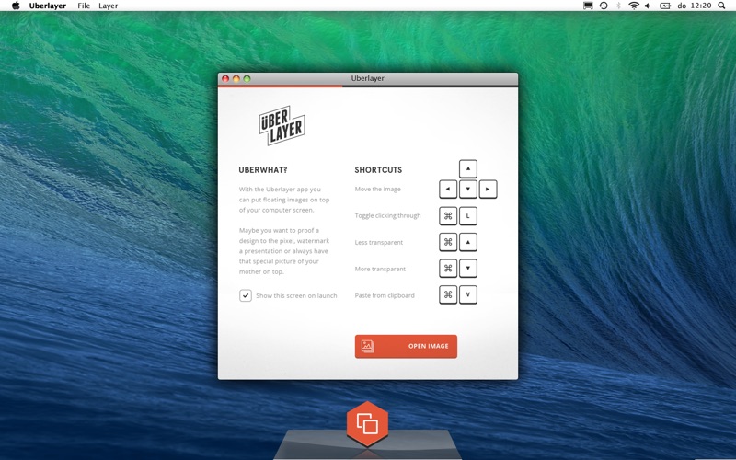Image resolution: width=736 pixels, height=460 pixels.
Task: Click the volume icon in the menu bar
Action: pos(649,6)
